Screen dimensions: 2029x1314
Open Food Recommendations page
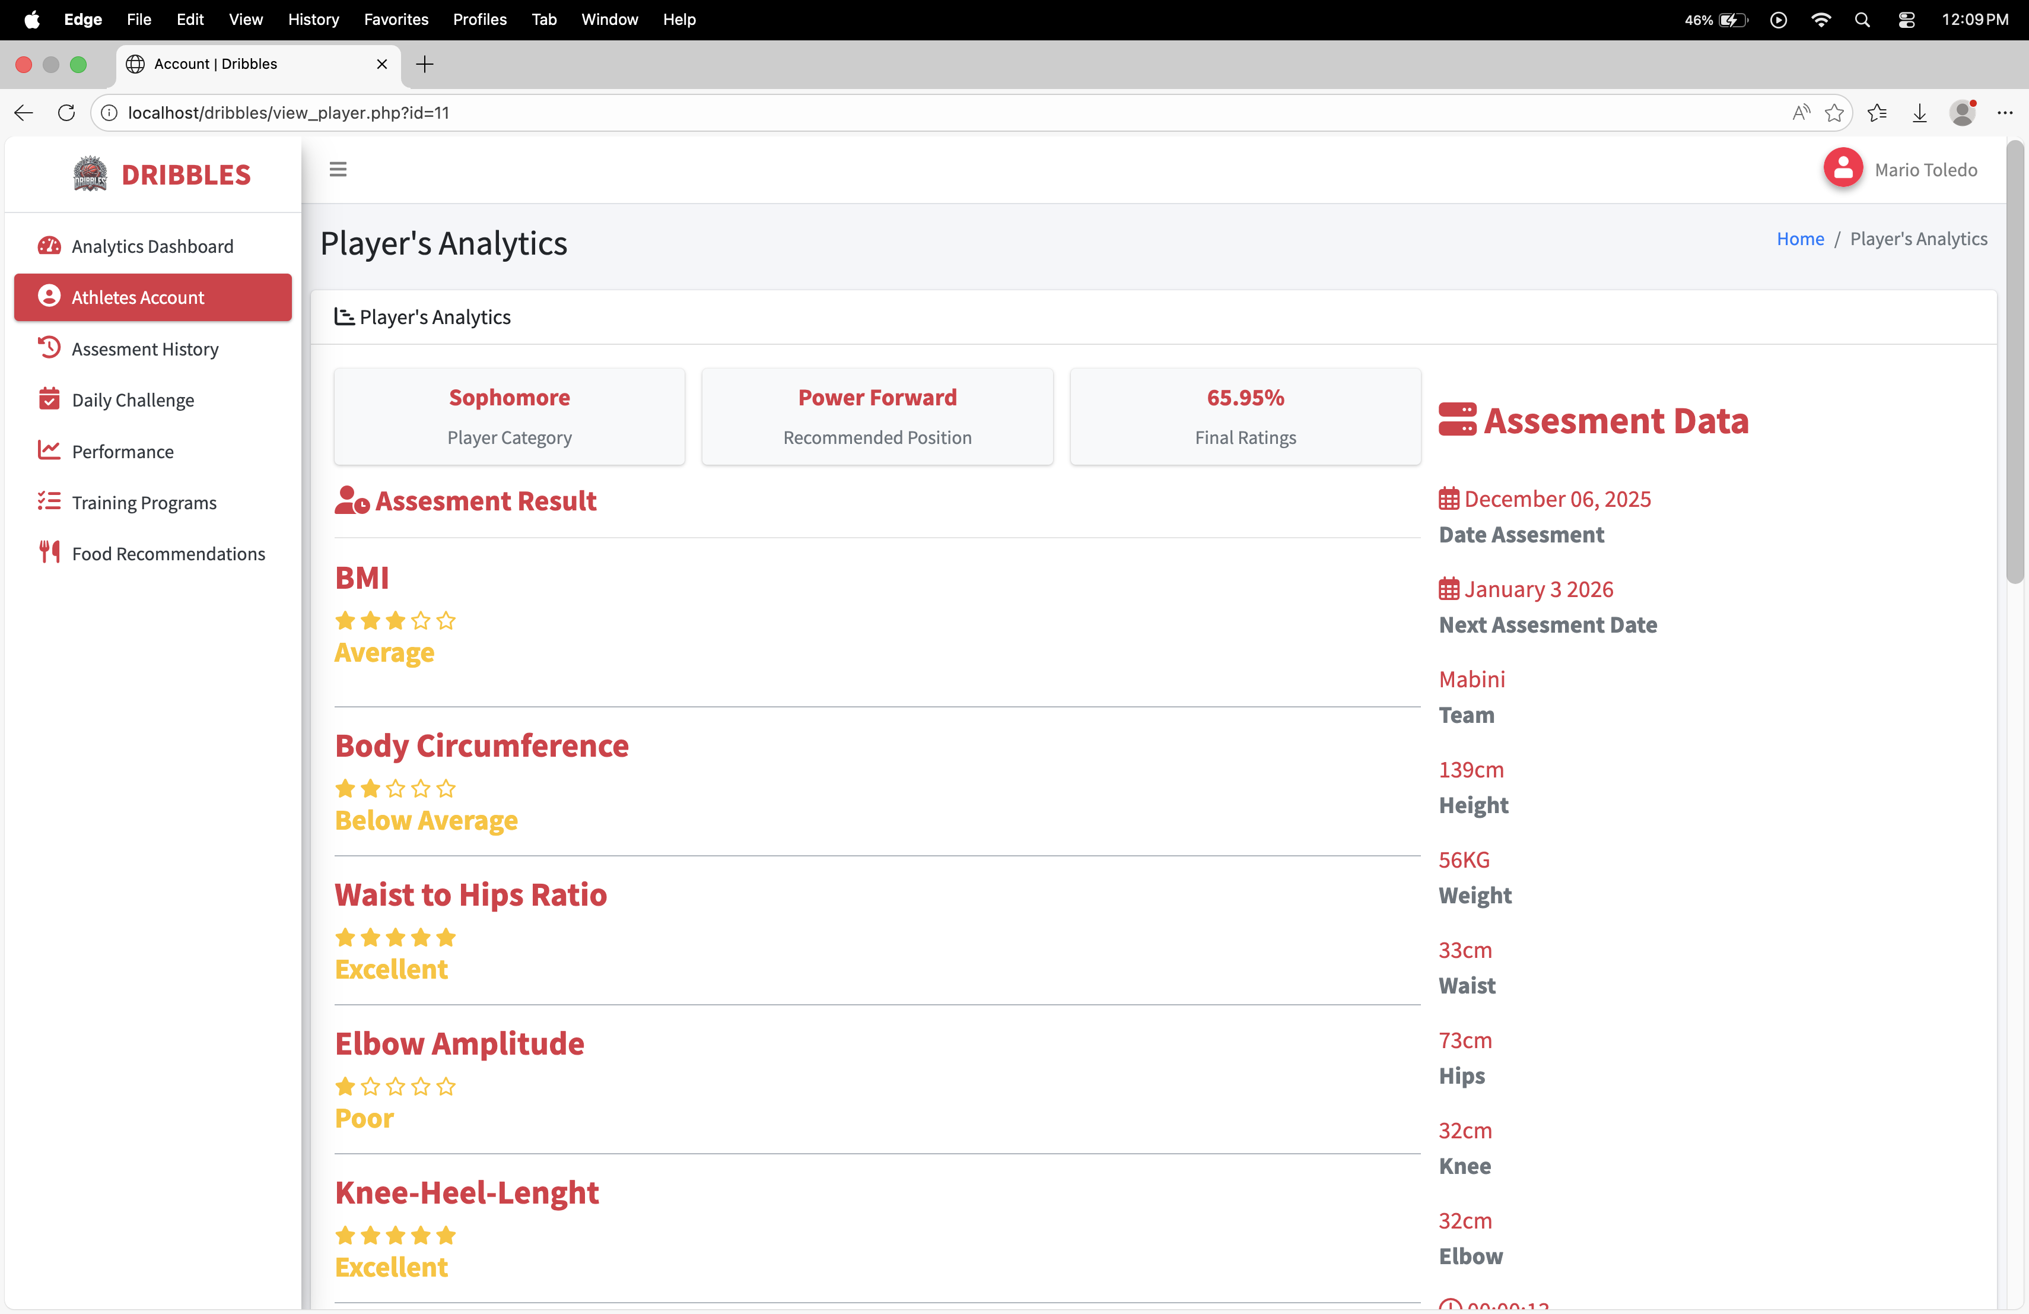[x=168, y=553]
